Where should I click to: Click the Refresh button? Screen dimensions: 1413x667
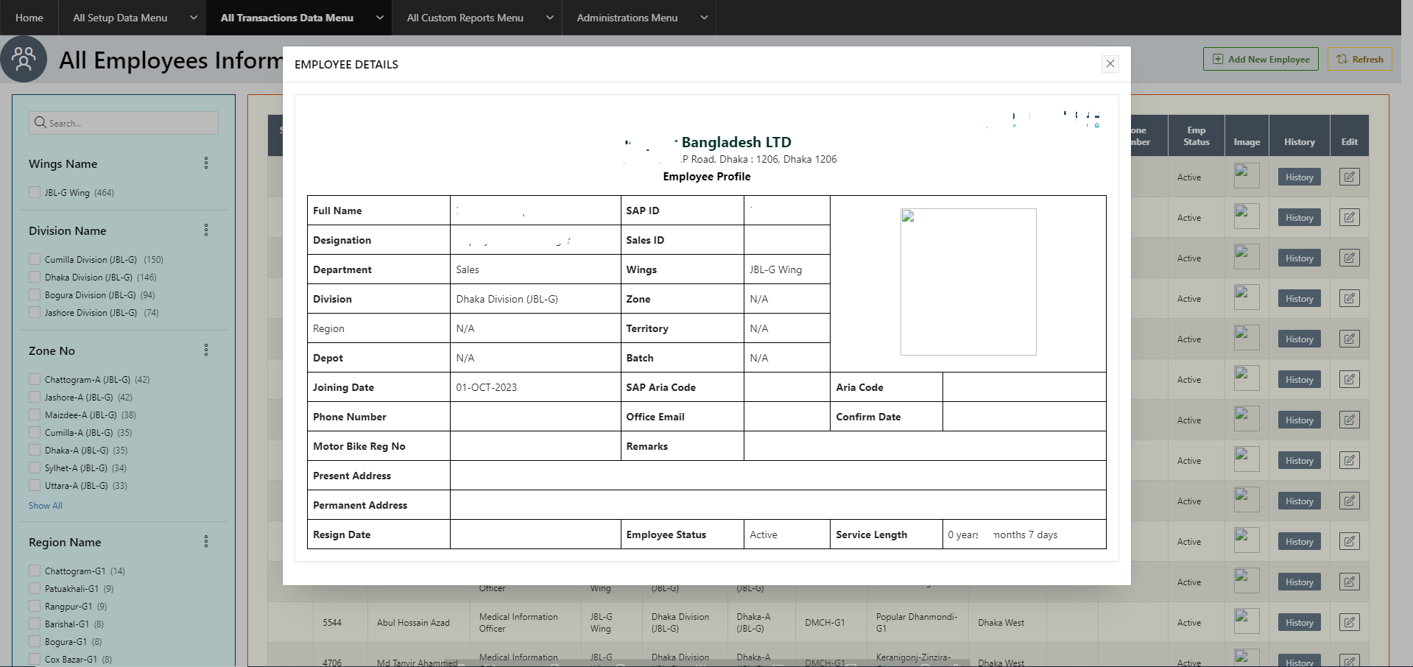(x=1360, y=59)
